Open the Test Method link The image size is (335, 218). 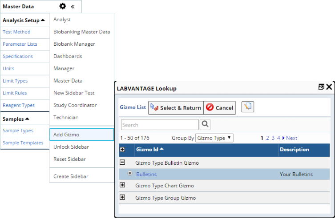(16, 32)
